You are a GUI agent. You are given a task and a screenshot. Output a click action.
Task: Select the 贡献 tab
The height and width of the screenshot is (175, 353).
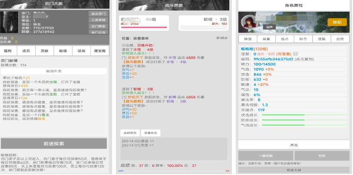tap(45, 51)
